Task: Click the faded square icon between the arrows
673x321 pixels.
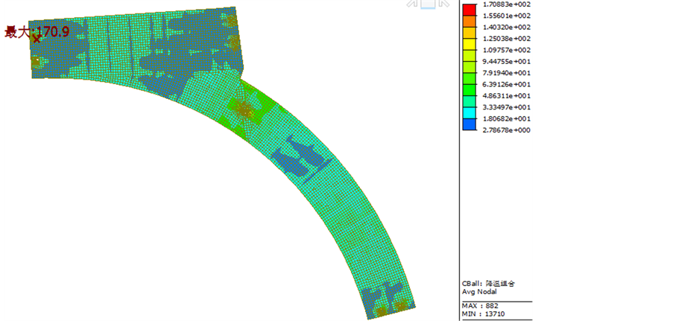Action: [428, 4]
